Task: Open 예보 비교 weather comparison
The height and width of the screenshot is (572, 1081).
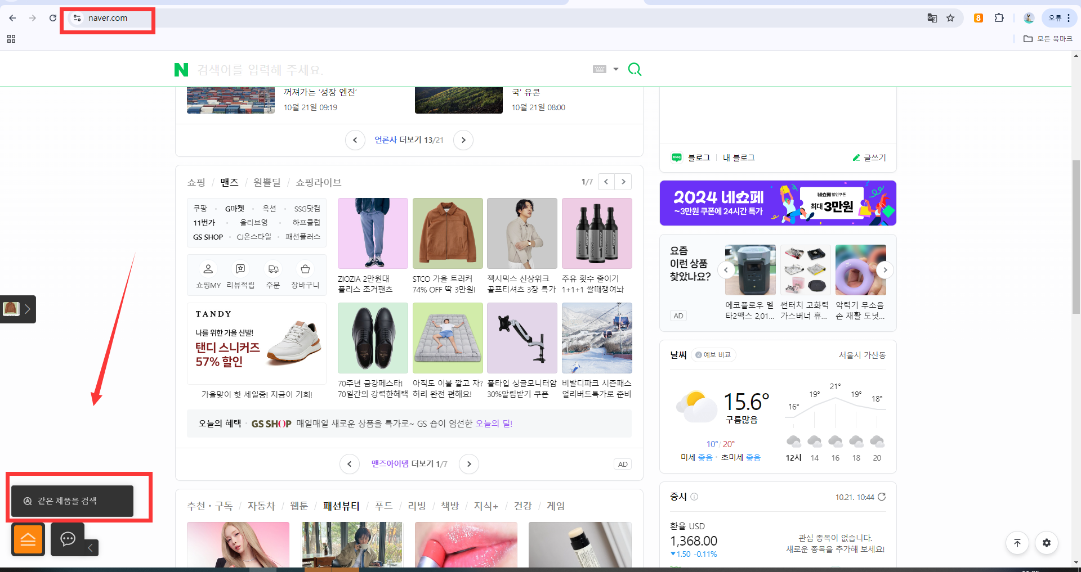Action: coord(713,355)
